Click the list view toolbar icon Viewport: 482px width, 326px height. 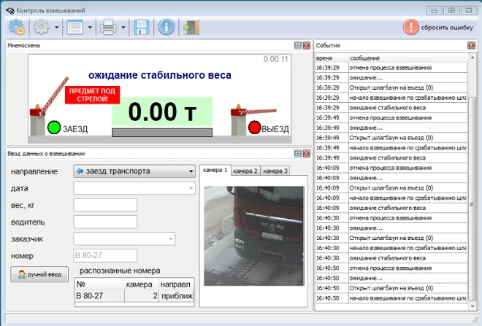point(74,28)
